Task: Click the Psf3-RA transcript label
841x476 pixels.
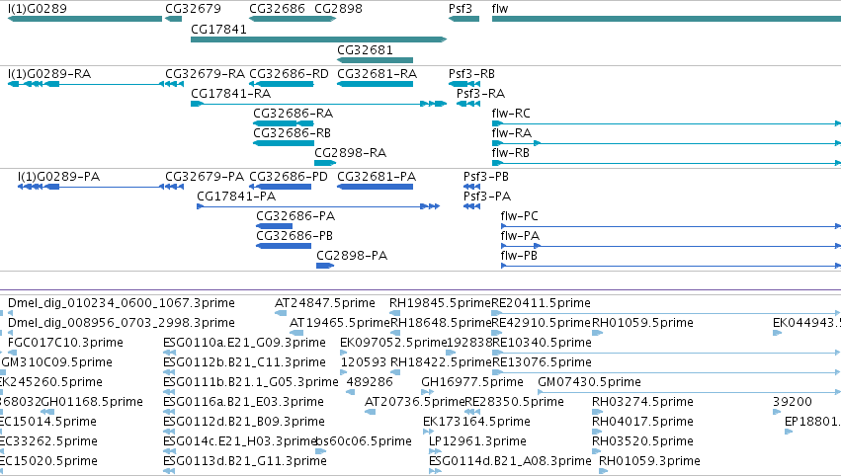Action: pos(480,93)
